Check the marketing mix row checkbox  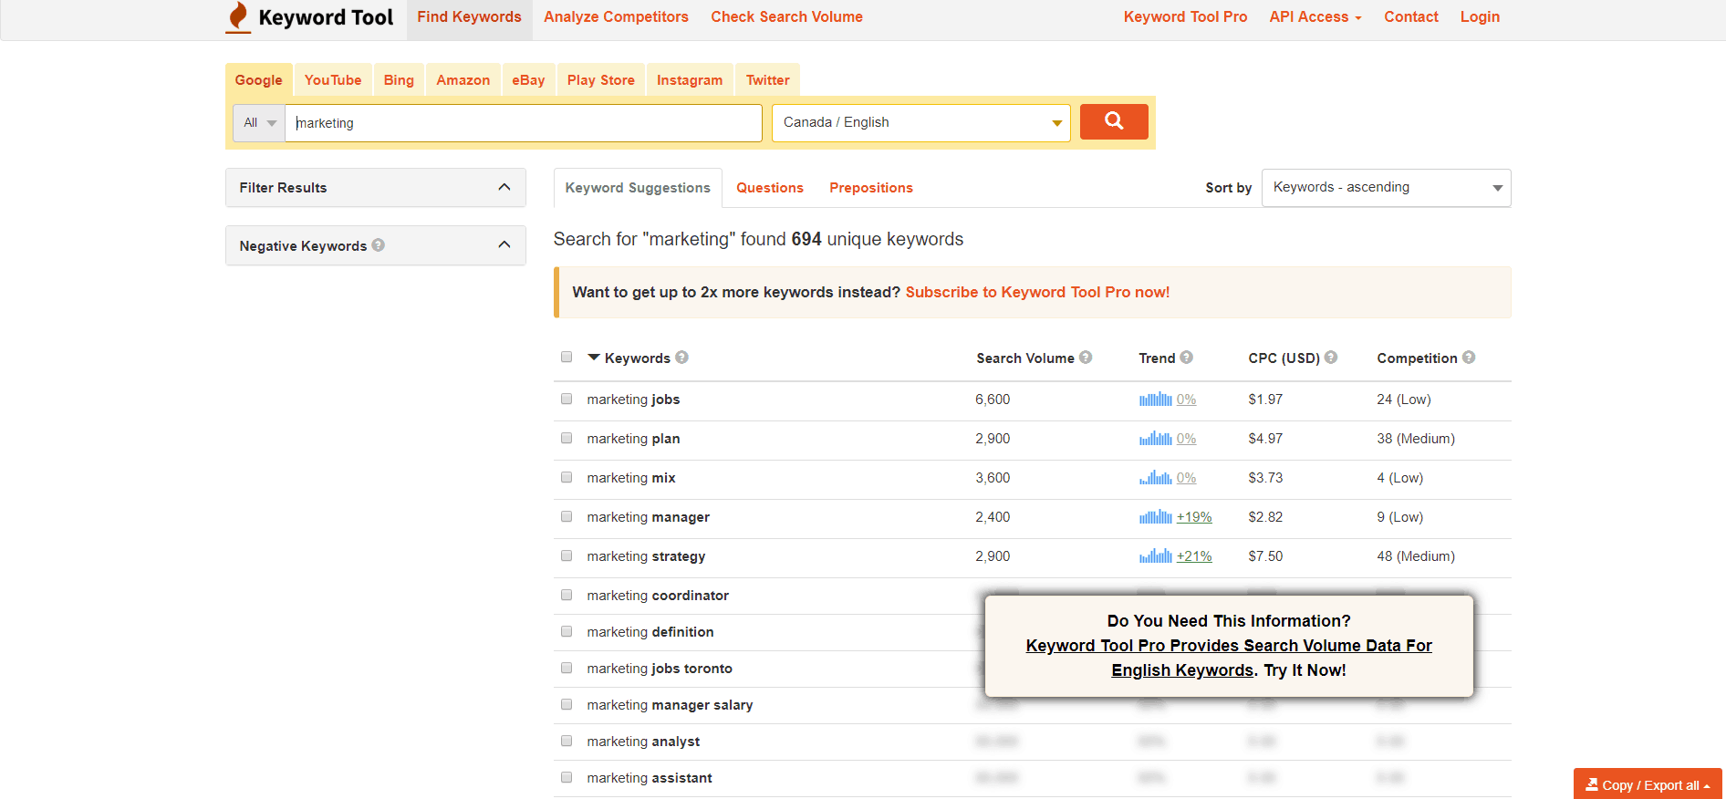[x=567, y=477]
